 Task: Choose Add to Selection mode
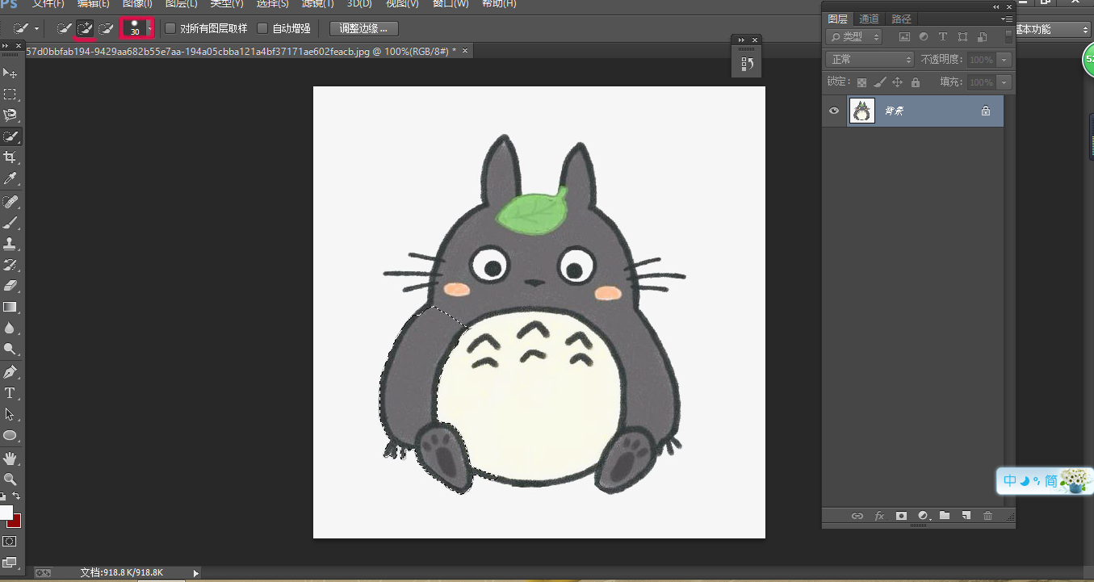pyautogui.click(x=85, y=28)
